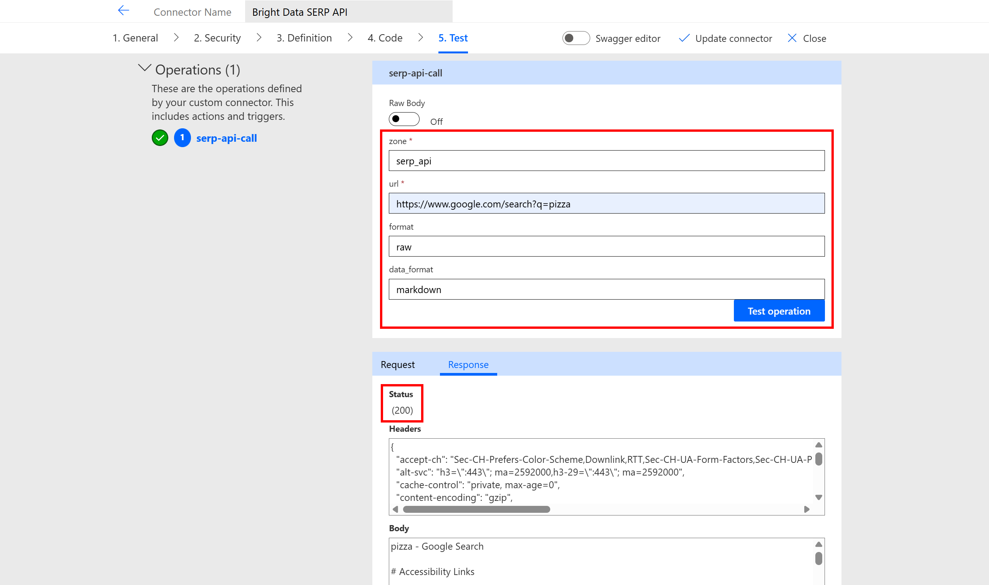
Task: Collapse the Operations section
Action: (144, 68)
